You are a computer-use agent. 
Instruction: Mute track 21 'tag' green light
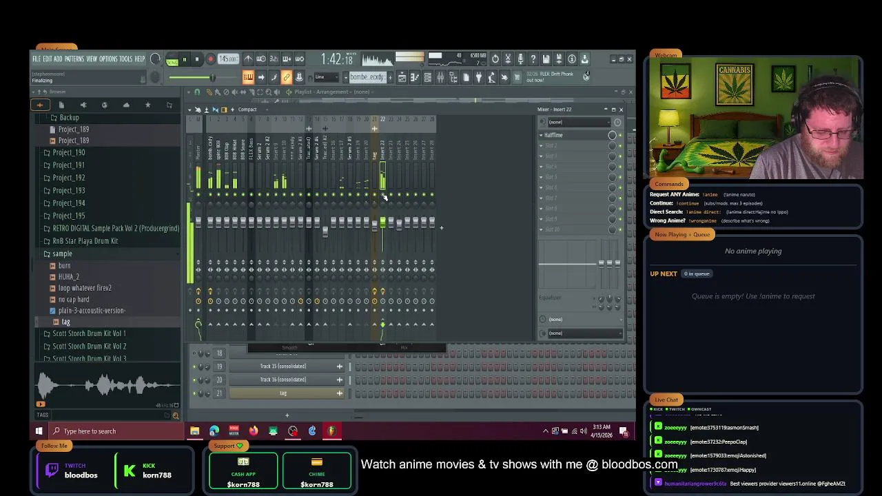[x=194, y=393]
